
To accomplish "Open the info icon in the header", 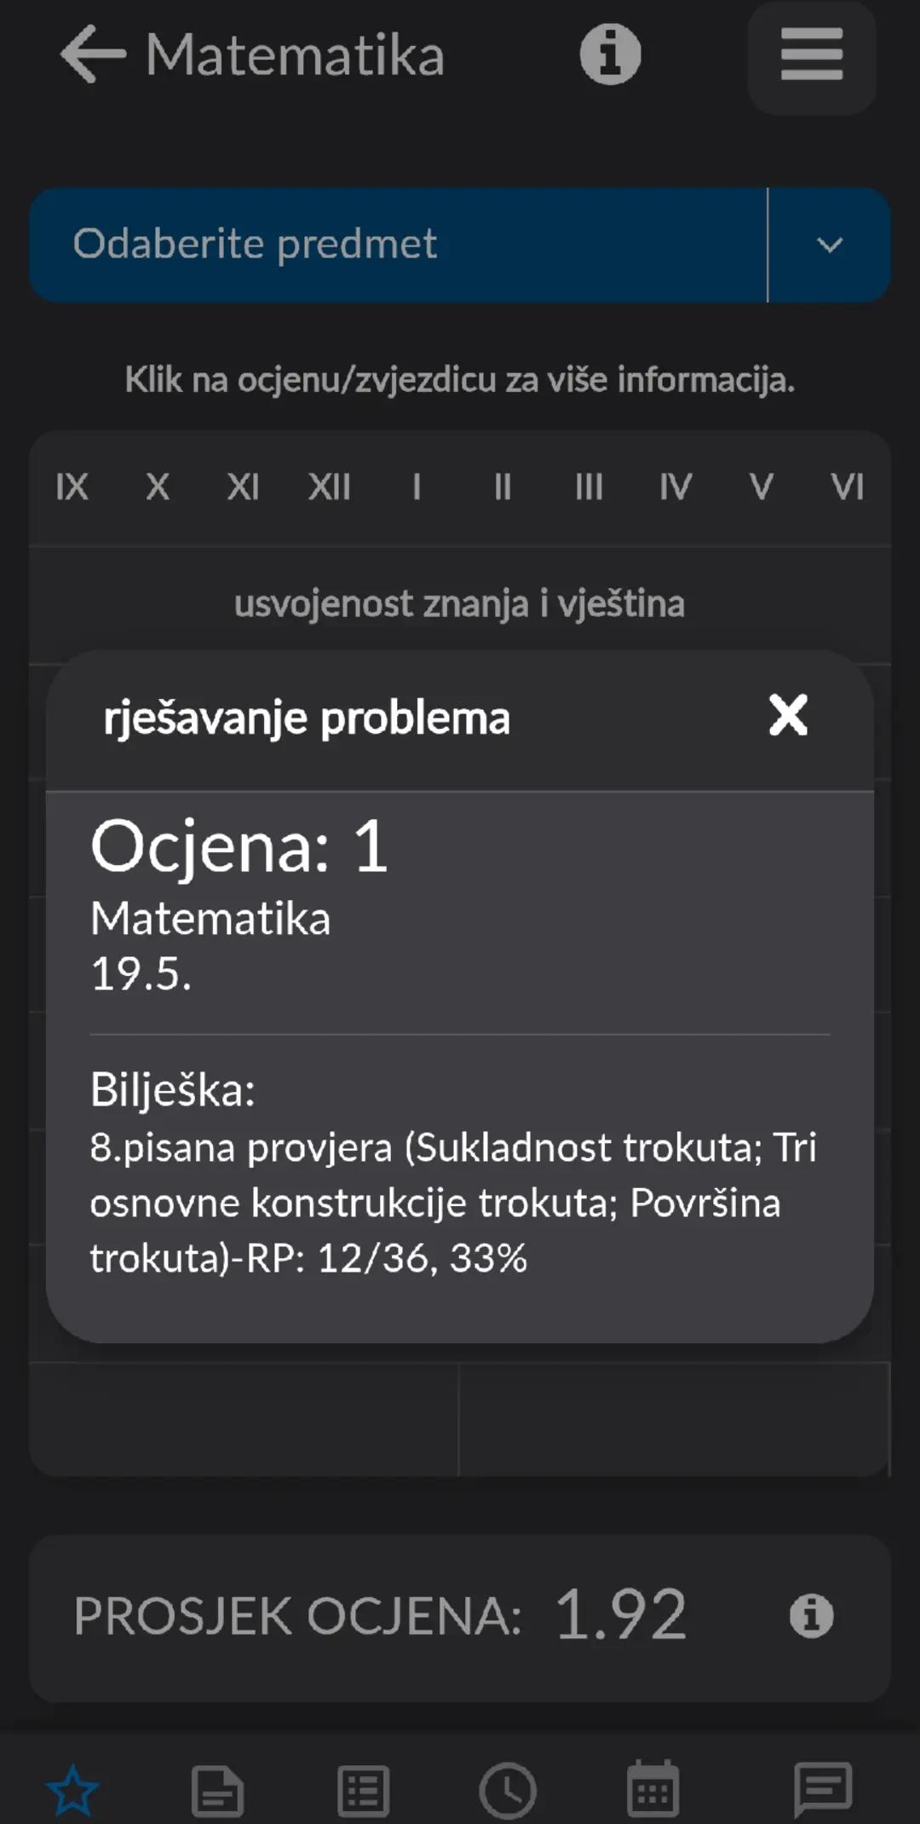I will pos(610,55).
